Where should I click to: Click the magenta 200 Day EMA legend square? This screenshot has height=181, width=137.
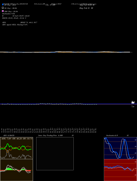(x=3, y=11)
